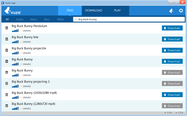
Task: Click the gray Download button for projecting 1
Action: tap(172, 83)
